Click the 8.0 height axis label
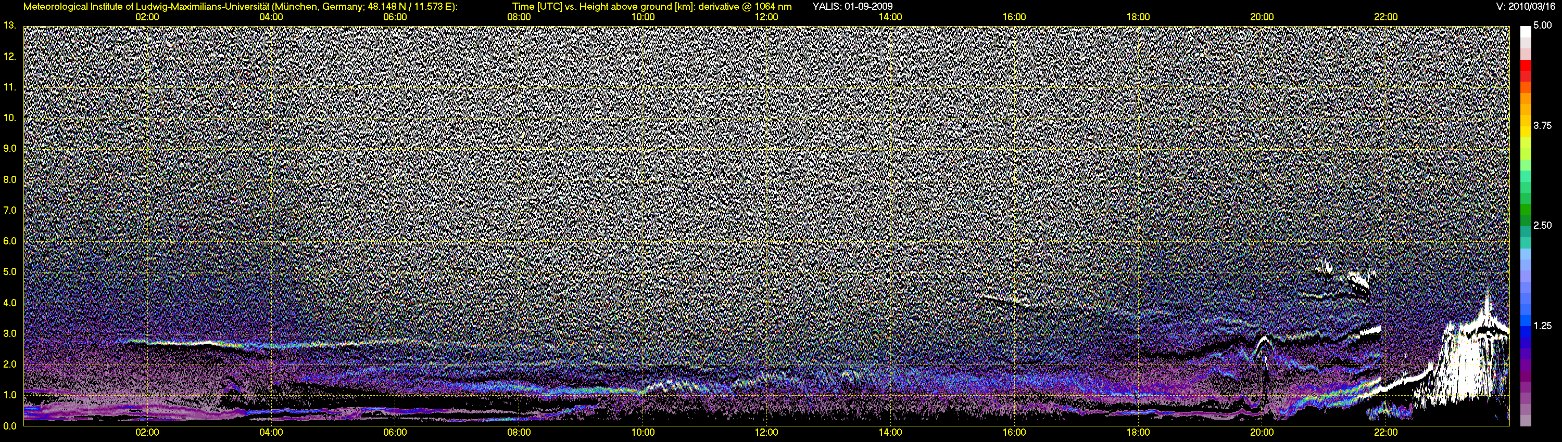 pyautogui.click(x=9, y=179)
